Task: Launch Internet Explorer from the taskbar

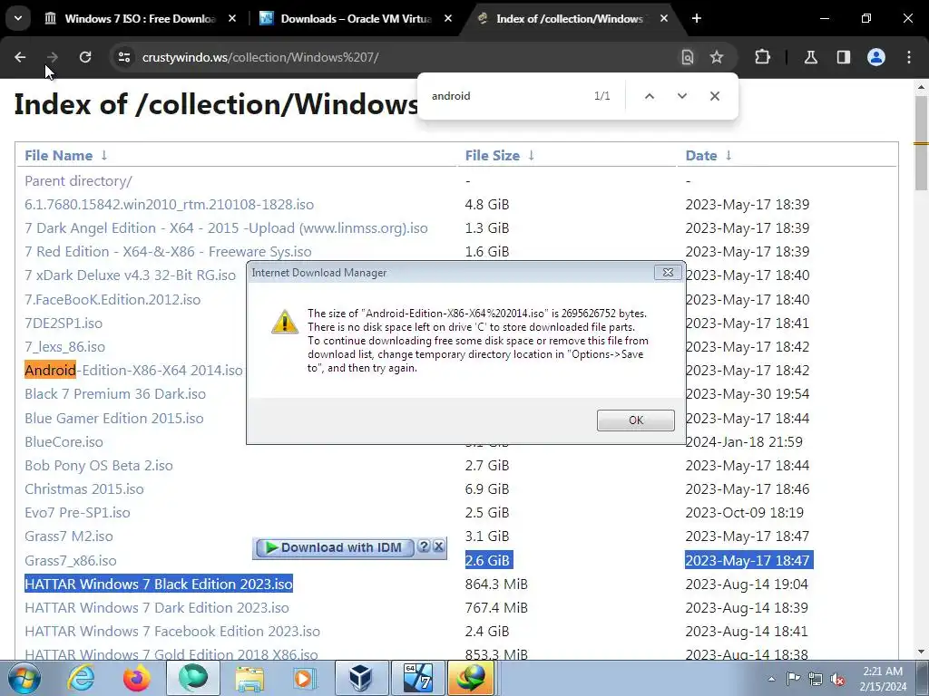Action: pos(80,678)
